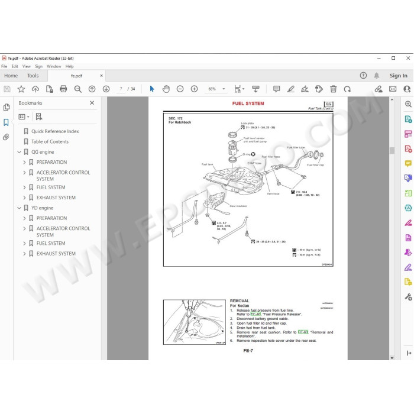Follow the BT-60 link in text
Image resolution: width=414 pixels, height=414 pixels.
coord(303,332)
